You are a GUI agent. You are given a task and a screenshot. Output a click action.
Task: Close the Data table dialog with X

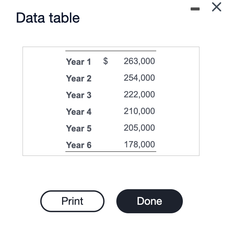[217, 7]
